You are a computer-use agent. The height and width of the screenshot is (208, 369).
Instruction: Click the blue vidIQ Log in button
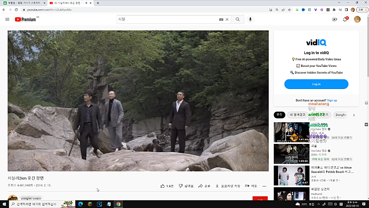pyautogui.click(x=316, y=84)
